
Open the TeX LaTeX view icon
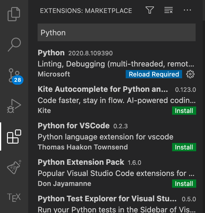pyautogui.click(x=14, y=197)
